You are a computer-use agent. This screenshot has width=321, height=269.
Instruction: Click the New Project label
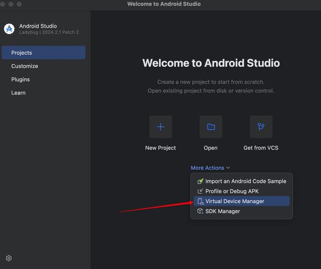click(x=161, y=148)
